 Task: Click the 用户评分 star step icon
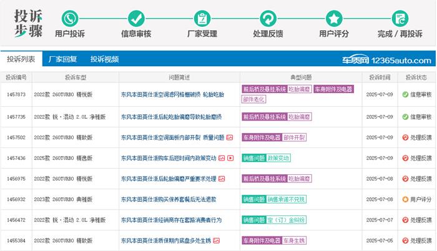click(x=334, y=19)
